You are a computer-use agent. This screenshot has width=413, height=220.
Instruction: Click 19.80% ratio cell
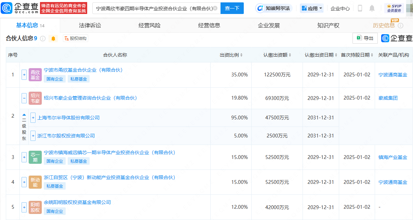[239, 98]
